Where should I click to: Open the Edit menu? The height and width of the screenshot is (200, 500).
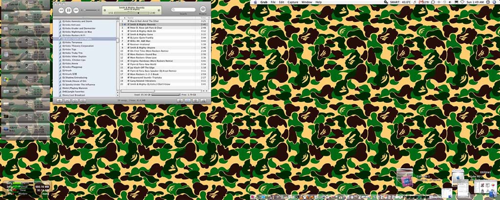[282, 2]
